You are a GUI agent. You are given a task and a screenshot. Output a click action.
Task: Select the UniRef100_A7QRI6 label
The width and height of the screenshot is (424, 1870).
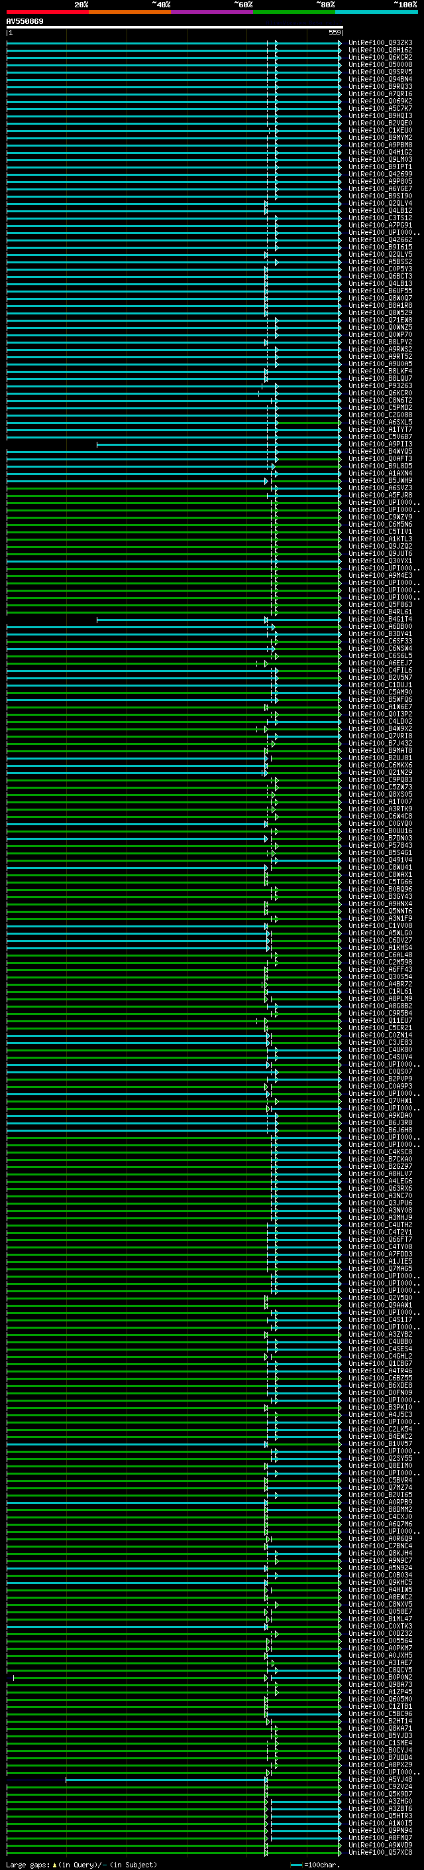(380, 94)
